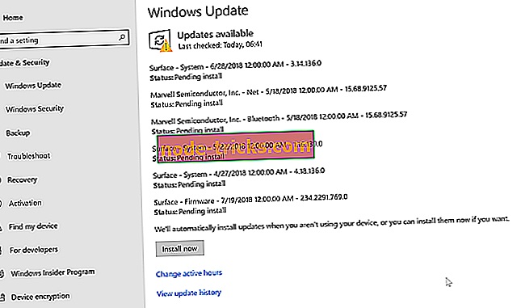Focus the Find a setting search box
Screen dimensions: 521x308
tap(64, 39)
